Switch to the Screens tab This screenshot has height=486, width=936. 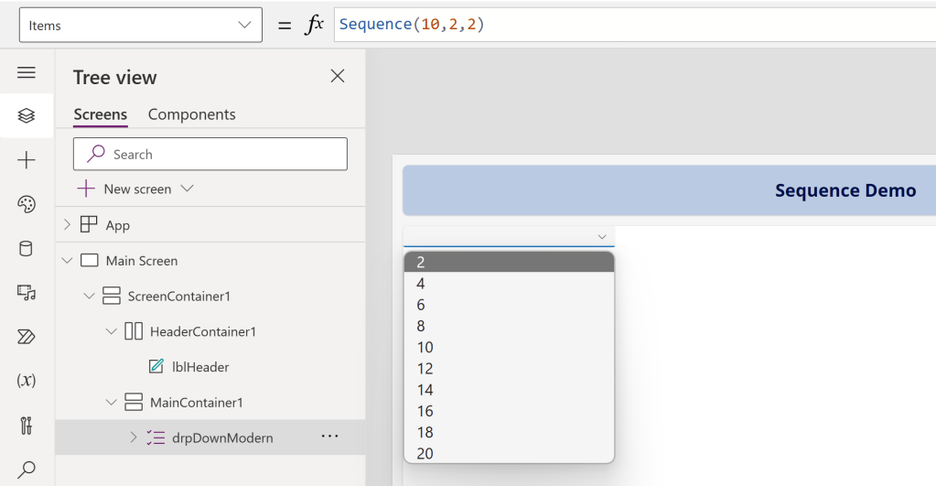coord(100,114)
